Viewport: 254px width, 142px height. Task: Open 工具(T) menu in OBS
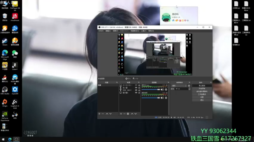pos(144,31)
